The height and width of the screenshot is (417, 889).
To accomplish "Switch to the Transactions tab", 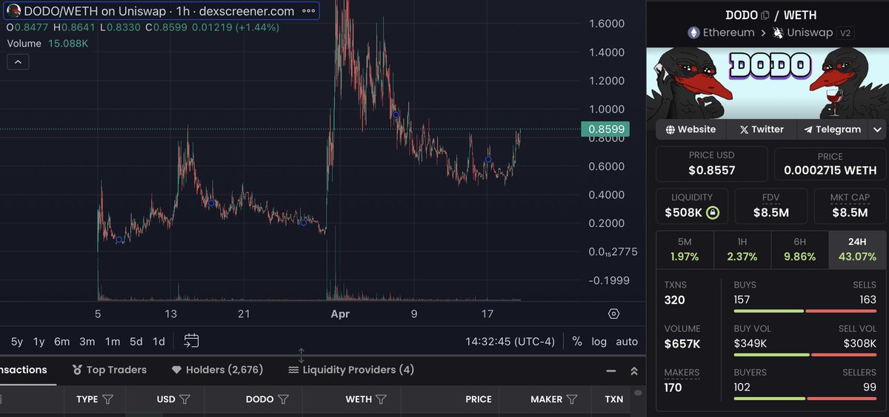I will click(24, 370).
